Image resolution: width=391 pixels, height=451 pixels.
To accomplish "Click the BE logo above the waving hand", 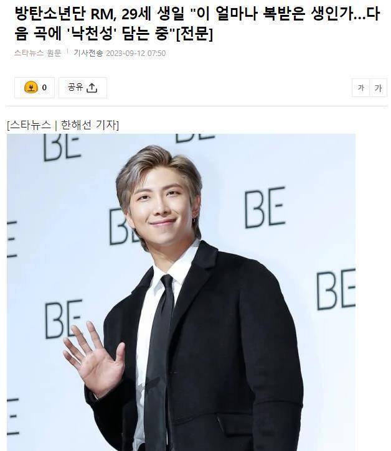I will click(64, 318).
